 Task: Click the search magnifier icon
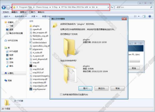click(151, 7)
